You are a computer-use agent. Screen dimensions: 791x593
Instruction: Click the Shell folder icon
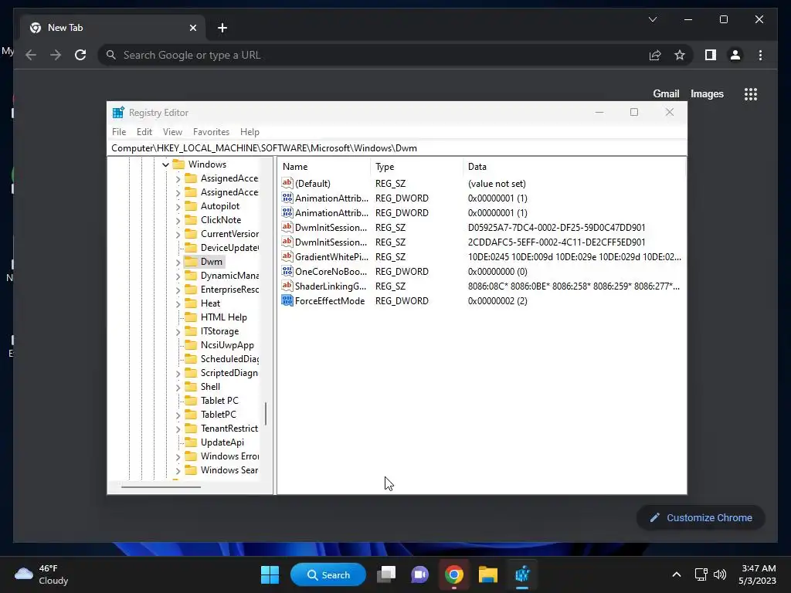pos(191,387)
